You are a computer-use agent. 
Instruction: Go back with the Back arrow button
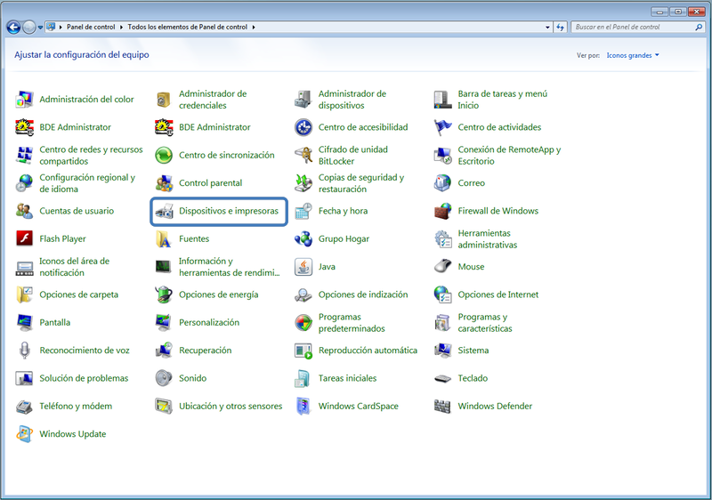(13, 28)
